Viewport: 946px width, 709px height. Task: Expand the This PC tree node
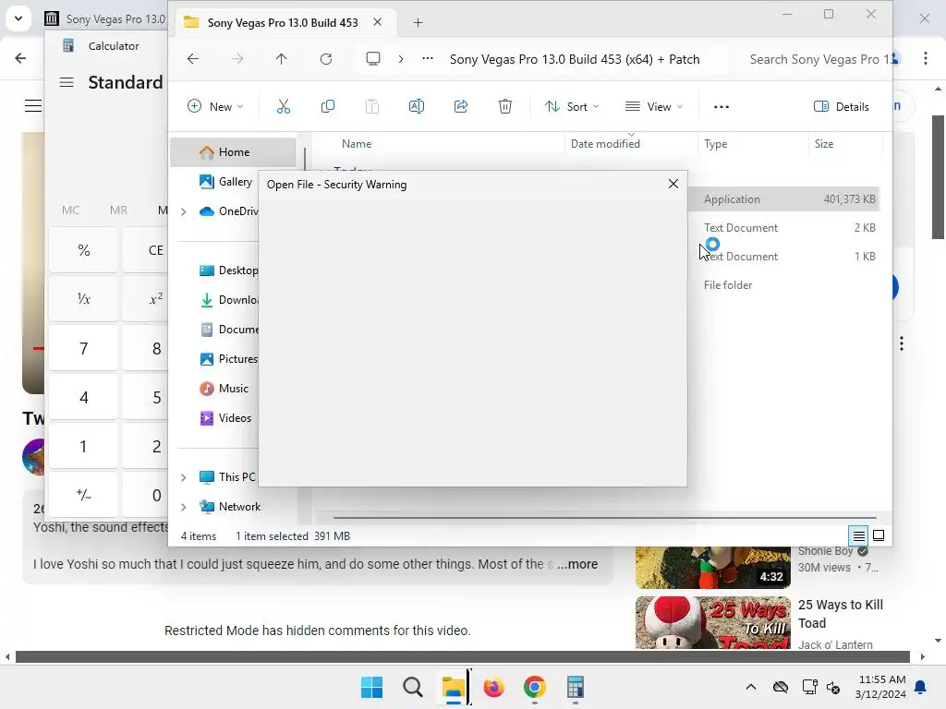(184, 477)
